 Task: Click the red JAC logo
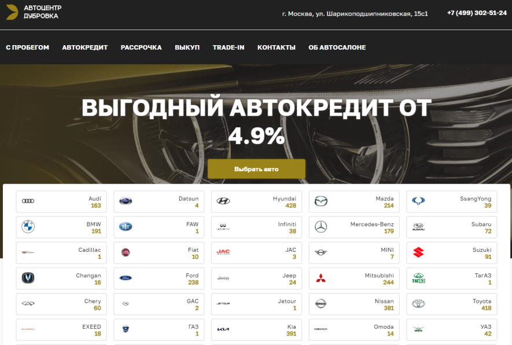point(223,252)
